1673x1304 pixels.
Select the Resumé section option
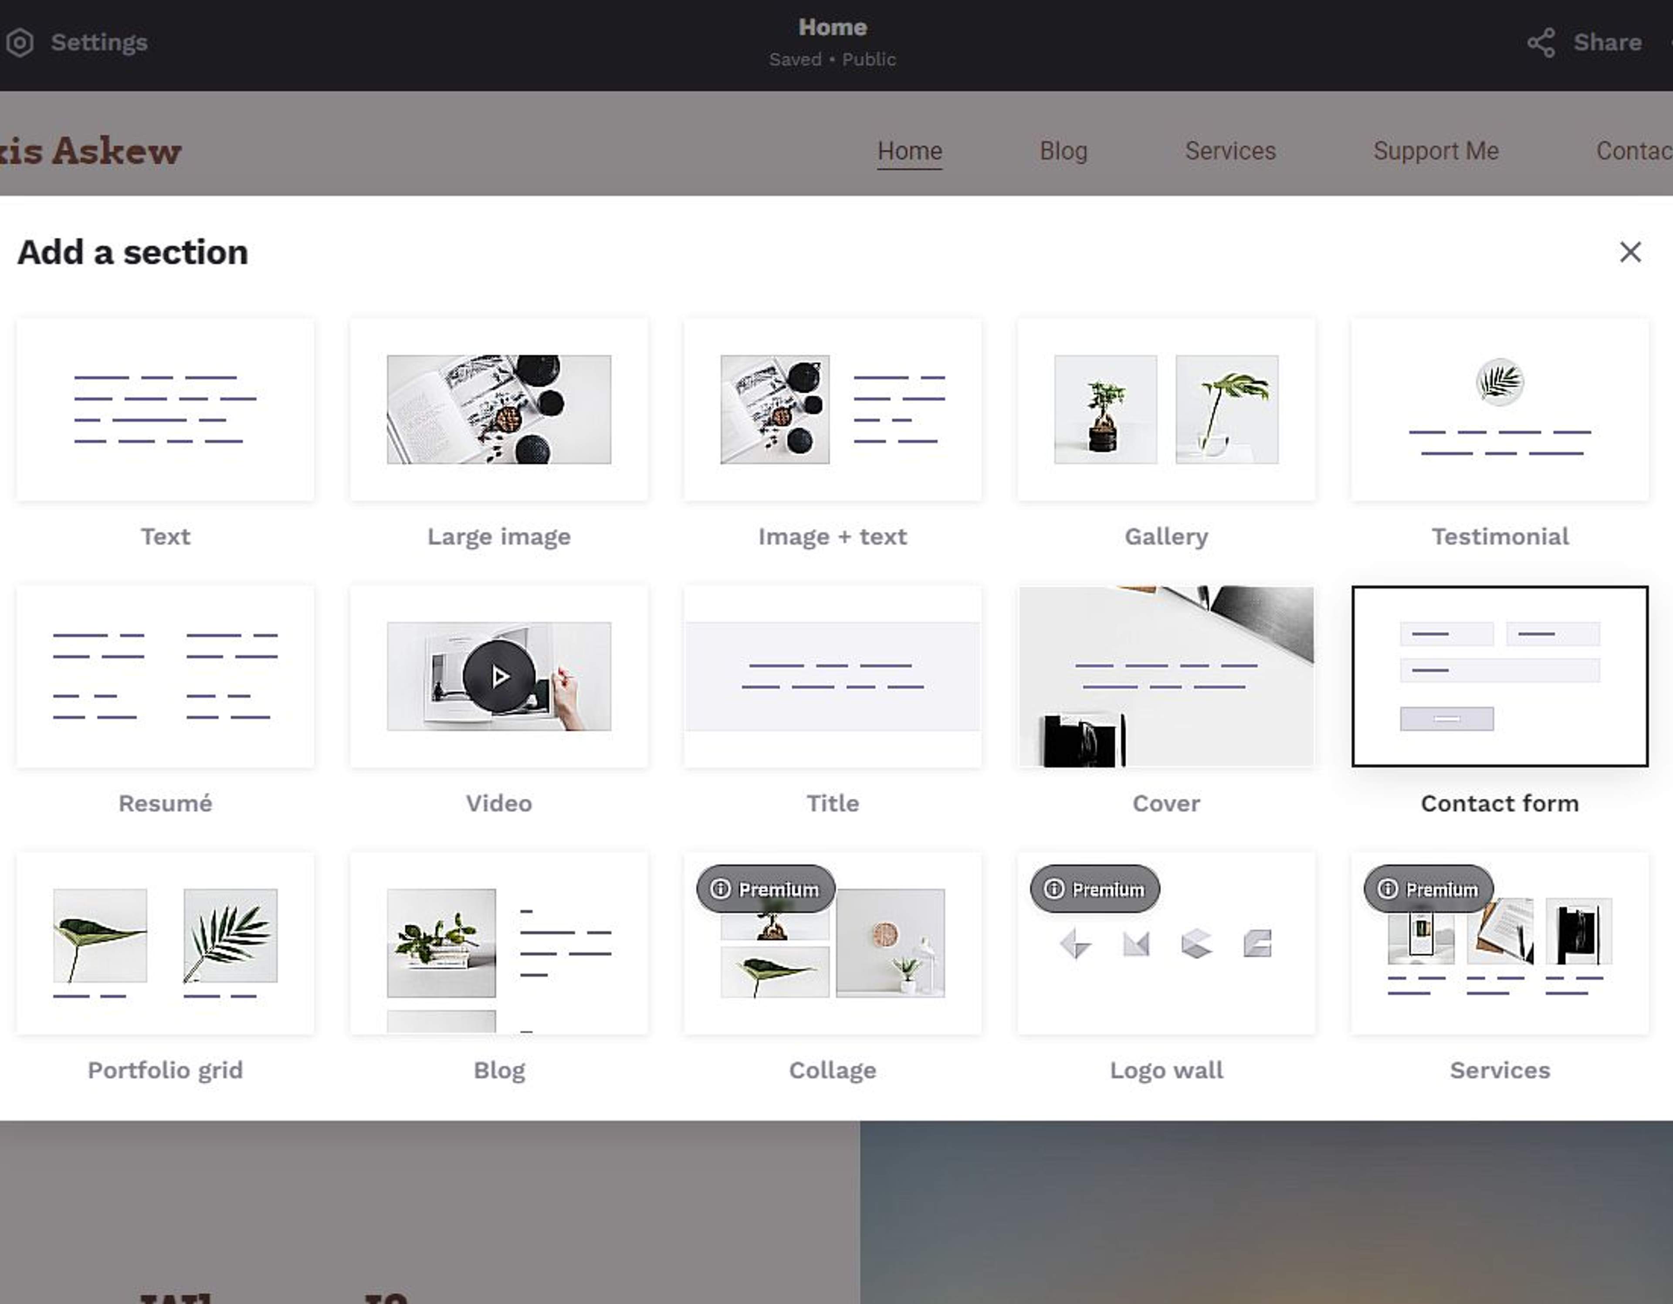(x=166, y=677)
